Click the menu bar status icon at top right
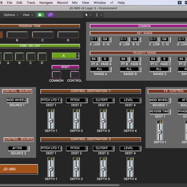 (180, 3)
